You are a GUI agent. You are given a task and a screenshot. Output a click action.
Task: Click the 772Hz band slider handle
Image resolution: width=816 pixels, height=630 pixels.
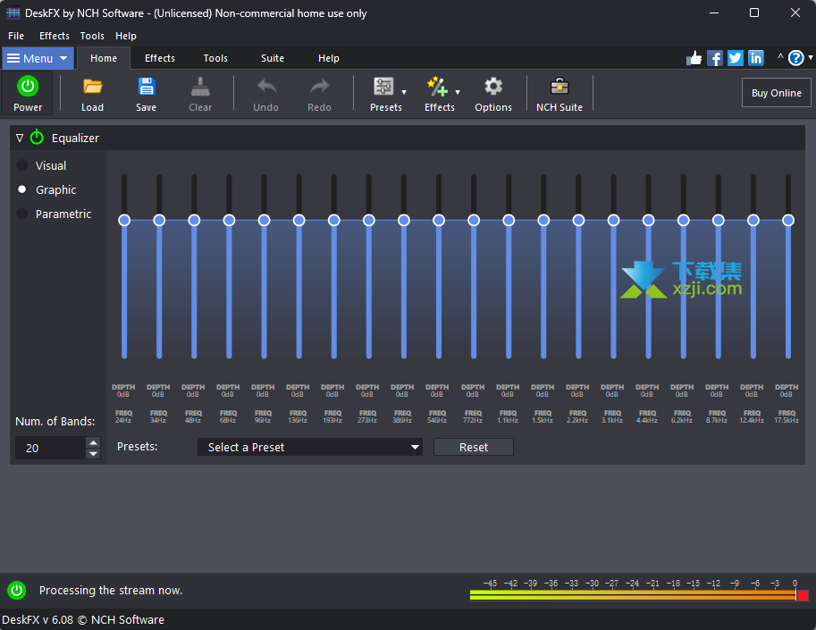(x=474, y=220)
